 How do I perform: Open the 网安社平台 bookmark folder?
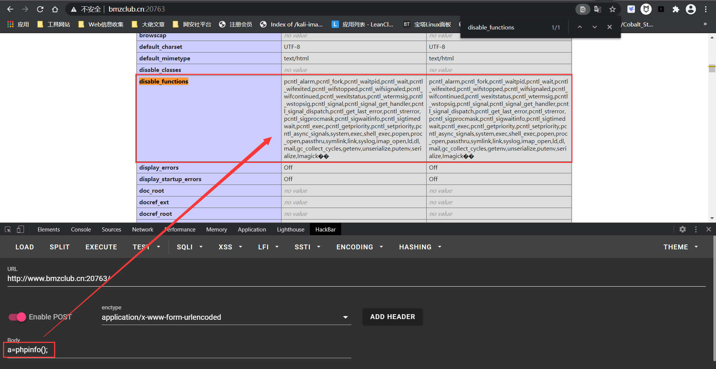point(192,24)
